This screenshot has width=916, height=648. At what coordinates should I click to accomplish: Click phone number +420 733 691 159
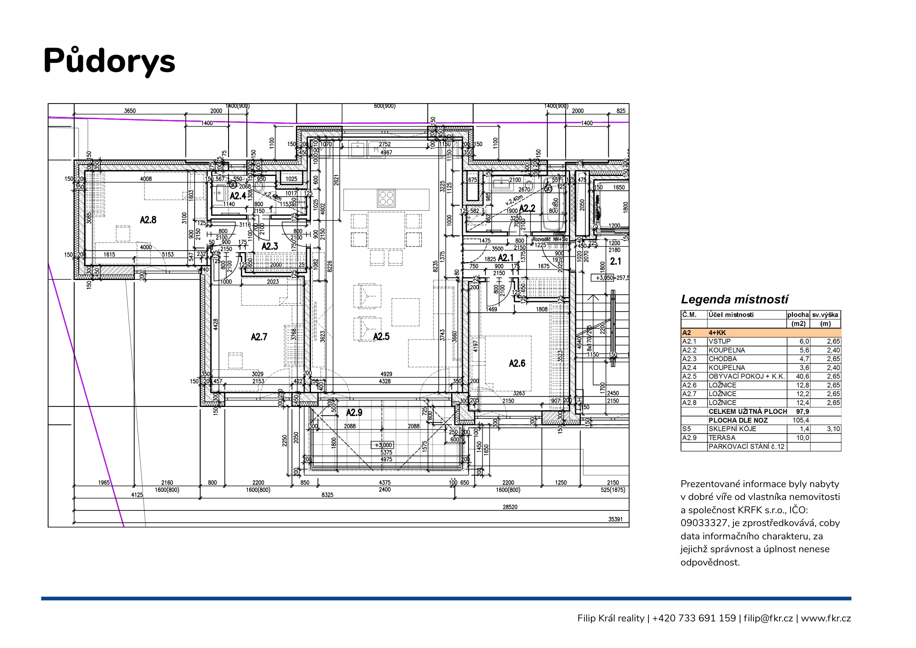pos(694,618)
